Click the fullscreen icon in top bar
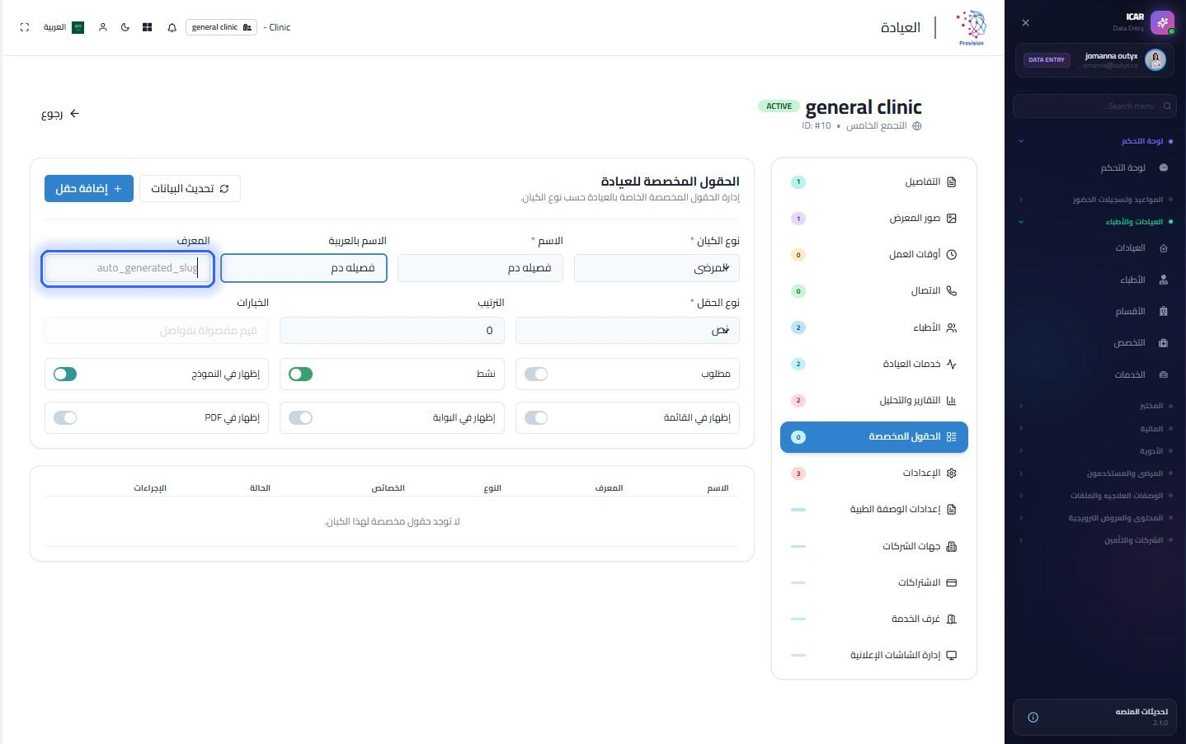 [25, 27]
